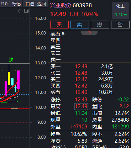
Task: Click the 返回 back button
Action: (x=42, y=4)
